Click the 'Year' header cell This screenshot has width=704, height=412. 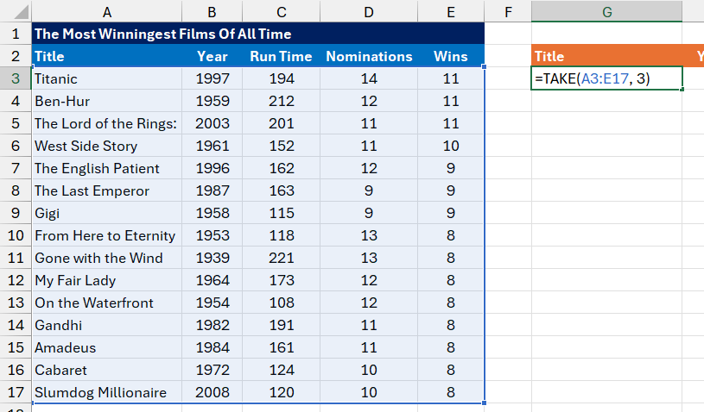[212, 56]
